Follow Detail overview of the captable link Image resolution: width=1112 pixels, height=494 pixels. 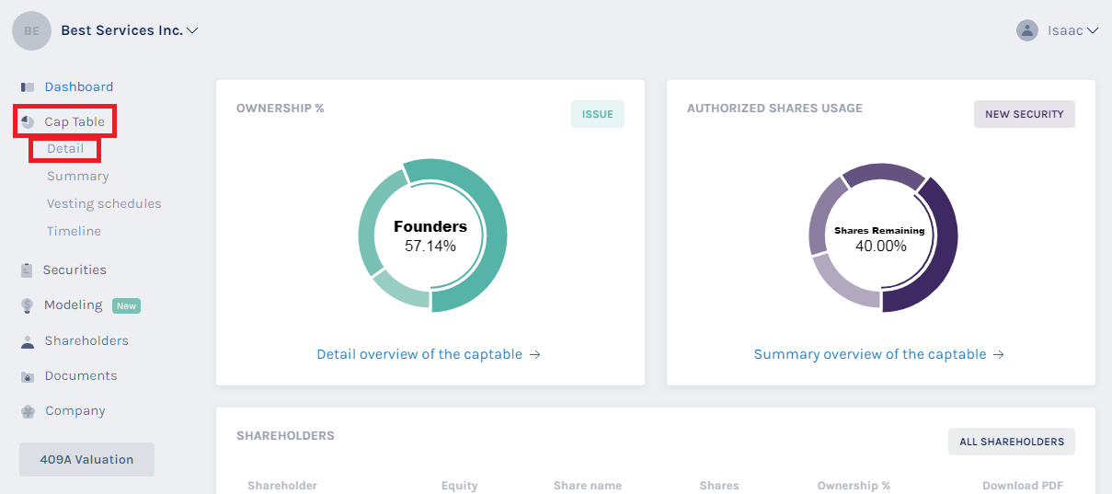(x=429, y=354)
